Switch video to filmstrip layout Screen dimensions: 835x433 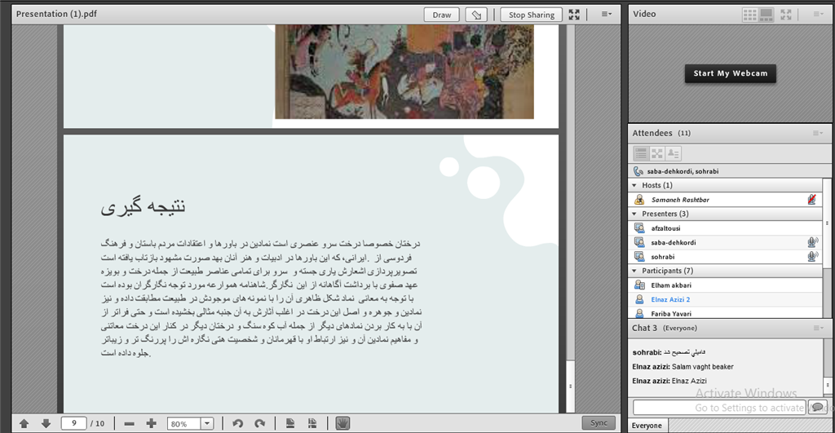(x=766, y=15)
